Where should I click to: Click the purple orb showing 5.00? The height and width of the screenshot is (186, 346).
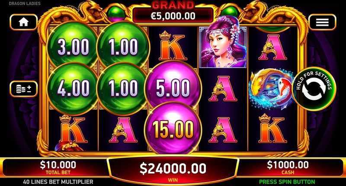point(173,86)
